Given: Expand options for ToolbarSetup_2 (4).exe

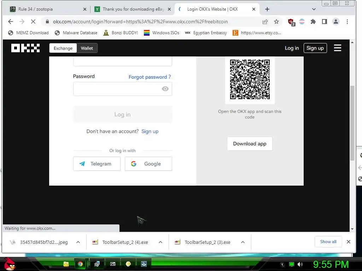Looking at the screenshot, I should point(160,242).
